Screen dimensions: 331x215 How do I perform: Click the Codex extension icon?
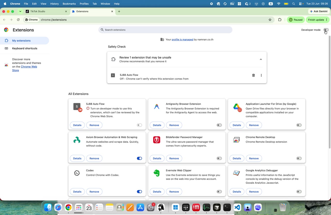click(x=77, y=173)
